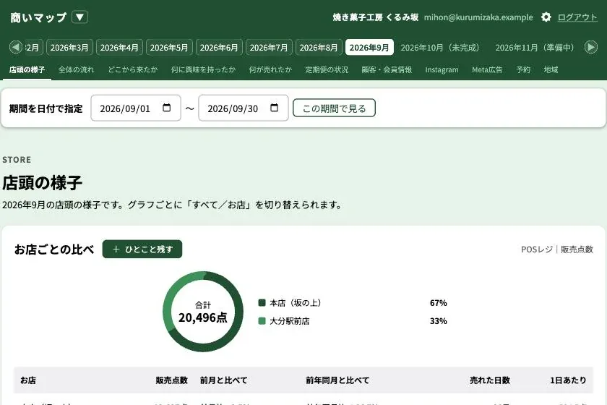Viewport: 607px width, 405px height.
Task: Click the POSレジ｜販売点数 label
Action: [557, 250]
